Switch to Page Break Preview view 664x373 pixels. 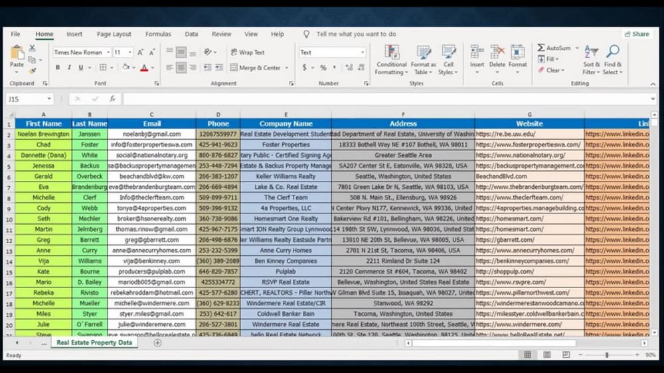pyautogui.click(x=566, y=355)
